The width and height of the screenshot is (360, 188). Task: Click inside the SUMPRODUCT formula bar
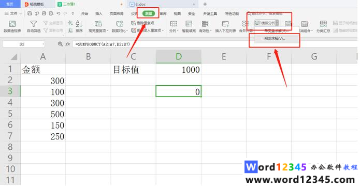point(213,44)
